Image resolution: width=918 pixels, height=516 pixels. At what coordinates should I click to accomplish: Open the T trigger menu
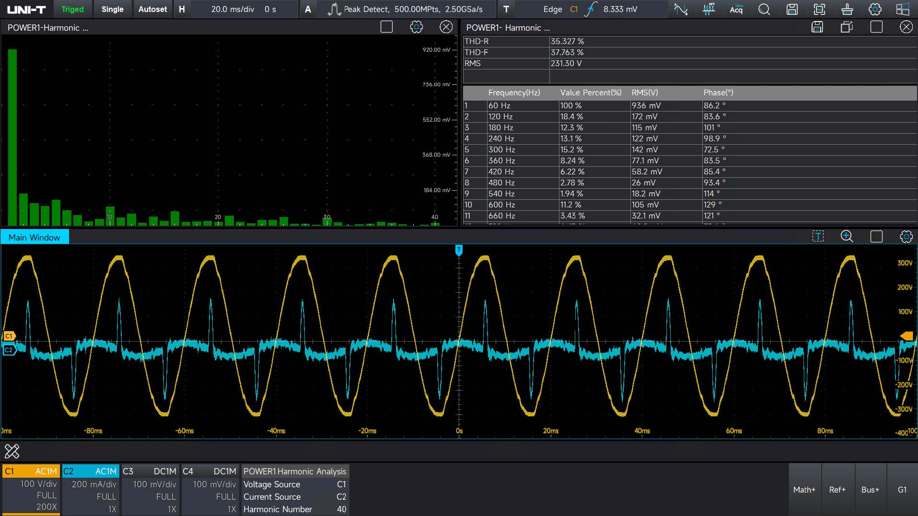pos(506,9)
